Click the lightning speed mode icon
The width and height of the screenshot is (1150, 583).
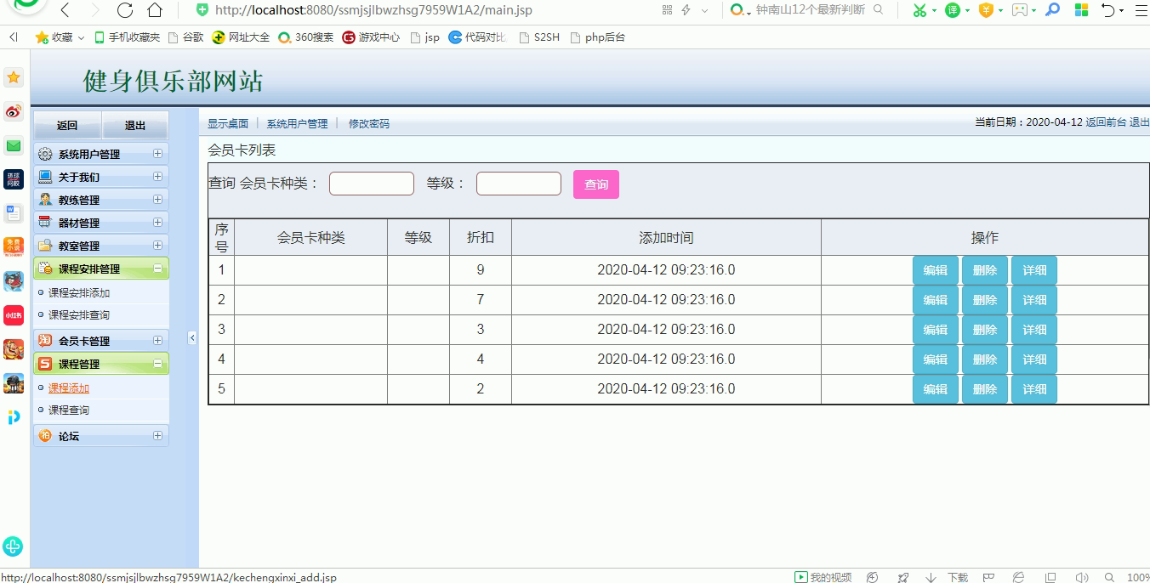(x=686, y=10)
